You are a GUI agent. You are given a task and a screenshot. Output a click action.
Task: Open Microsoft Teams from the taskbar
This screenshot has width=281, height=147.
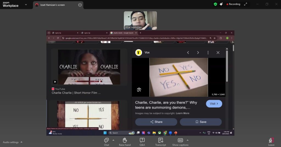(149, 133)
